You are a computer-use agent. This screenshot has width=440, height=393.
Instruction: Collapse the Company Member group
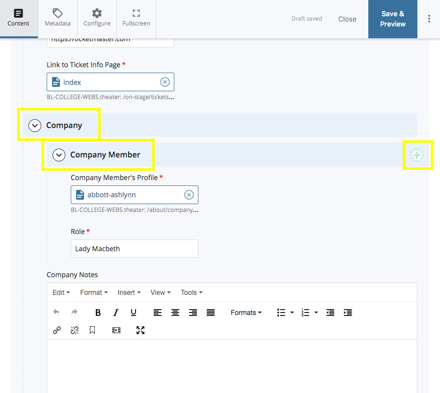coord(59,155)
